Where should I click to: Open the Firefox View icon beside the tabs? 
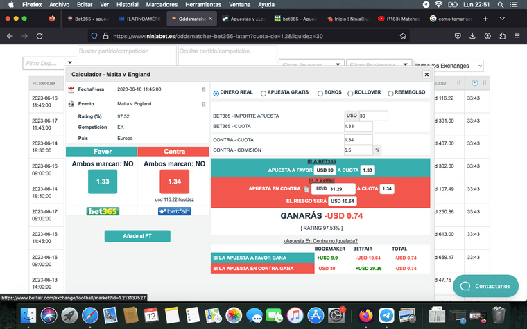(51, 19)
